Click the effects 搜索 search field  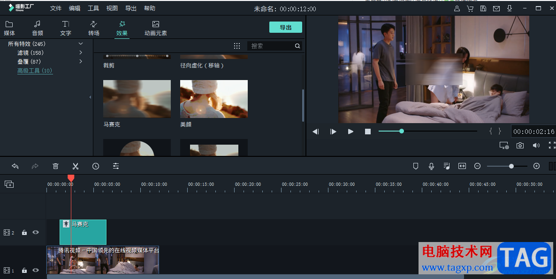(271, 46)
